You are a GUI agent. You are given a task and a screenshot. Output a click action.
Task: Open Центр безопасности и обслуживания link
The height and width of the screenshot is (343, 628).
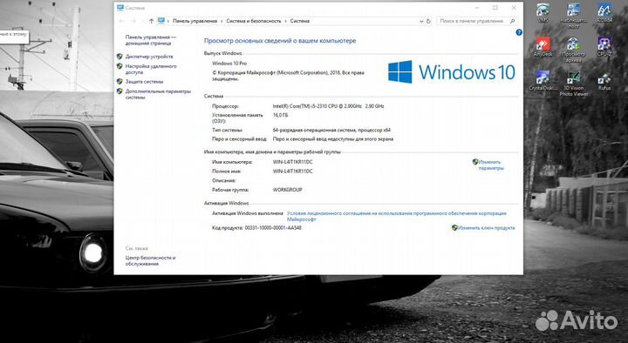point(150,260)
